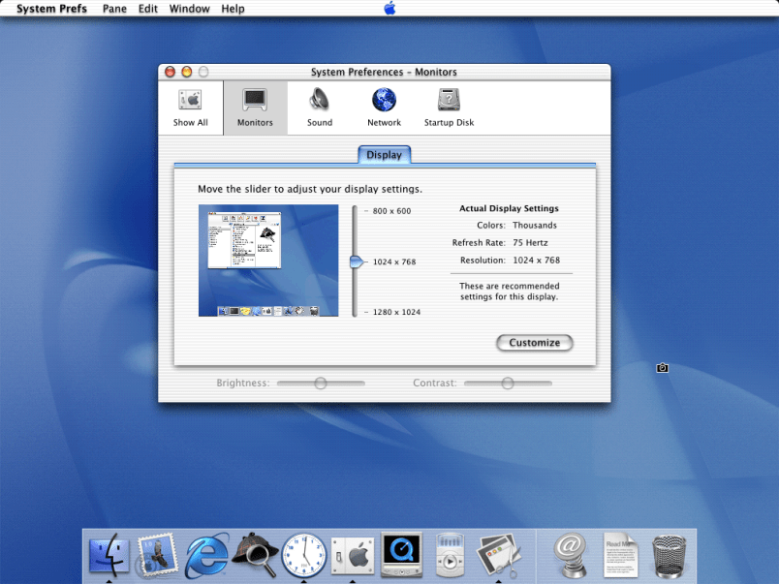Click the Customize button
Screen dimensions: 779x584
(x=535, y=343)
